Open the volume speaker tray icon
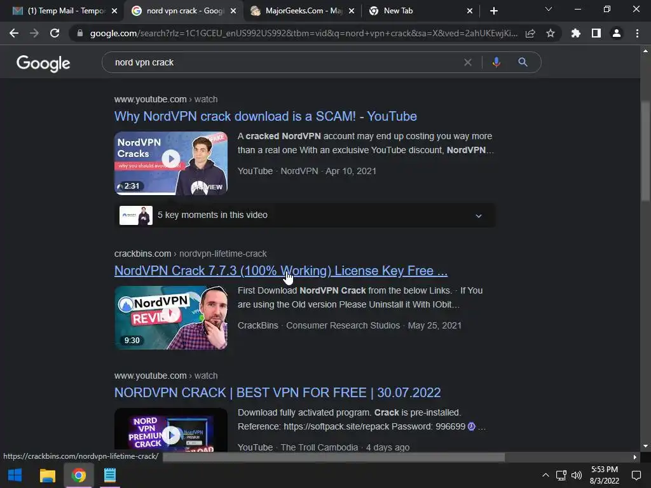651x488 pixels. click(x=577, y=475)
